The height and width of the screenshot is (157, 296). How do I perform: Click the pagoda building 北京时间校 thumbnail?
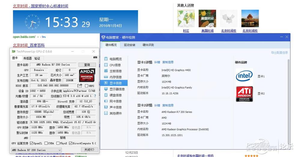point(250,19)
